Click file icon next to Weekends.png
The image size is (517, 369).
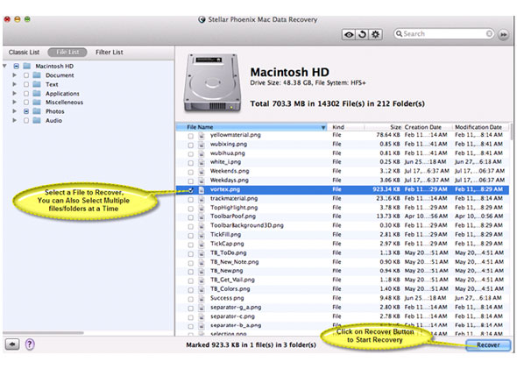pyautogui.click(x=202, y=172)
